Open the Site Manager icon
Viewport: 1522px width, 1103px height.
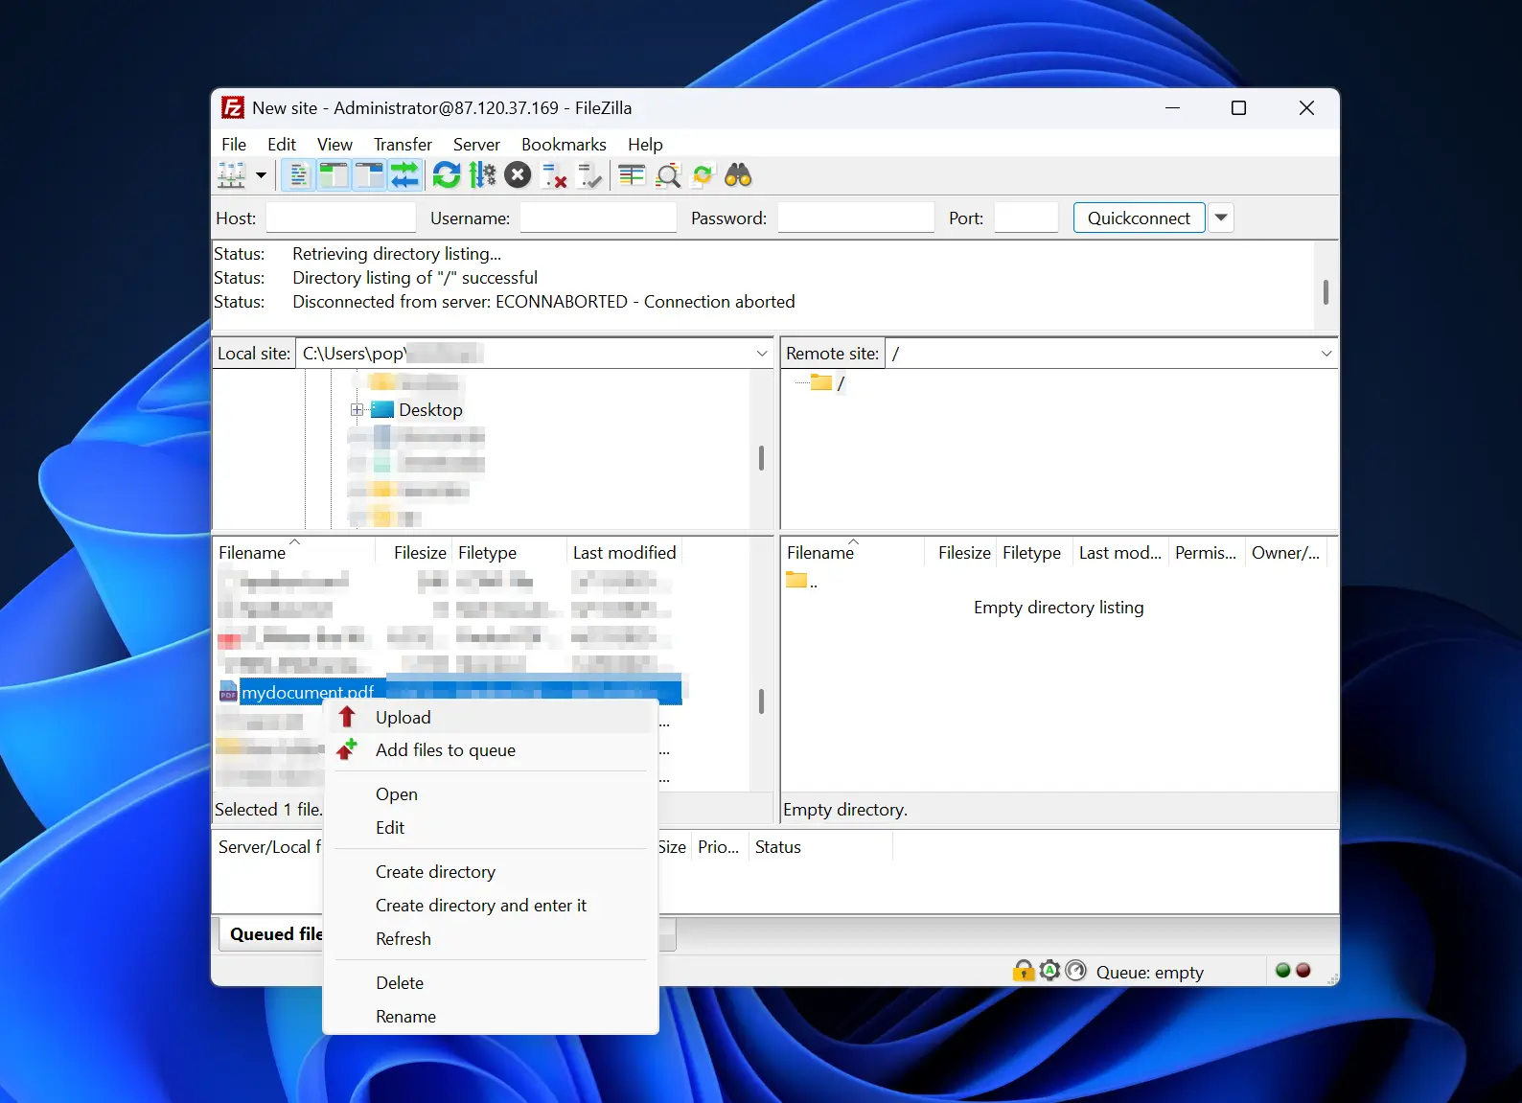232,175
